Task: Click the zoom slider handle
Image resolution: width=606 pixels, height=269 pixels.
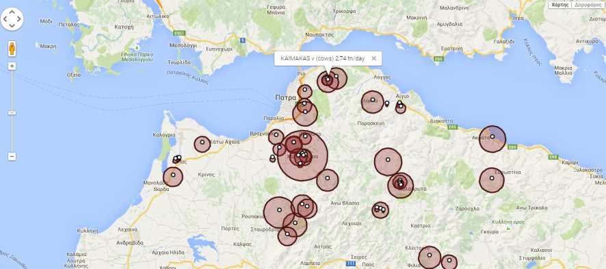Action: (x=12, y=113)
